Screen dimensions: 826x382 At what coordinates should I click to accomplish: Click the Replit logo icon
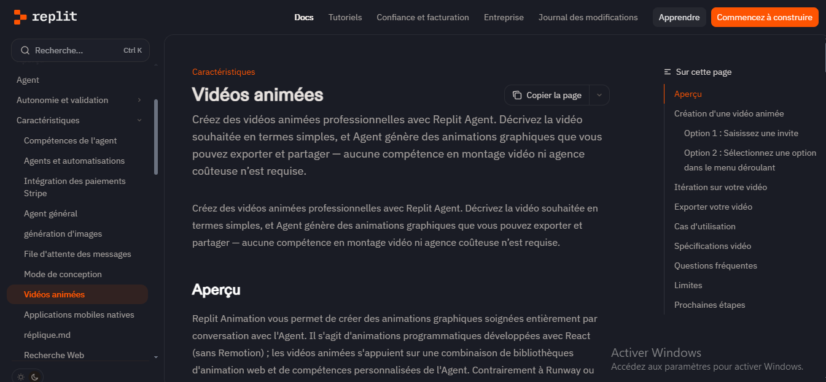pos(20,17)
